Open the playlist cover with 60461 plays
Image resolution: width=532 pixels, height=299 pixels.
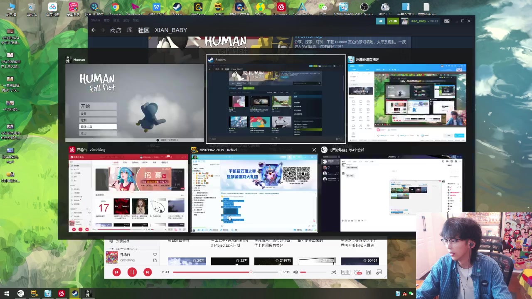pyautogui.click(x=360, y=261)
